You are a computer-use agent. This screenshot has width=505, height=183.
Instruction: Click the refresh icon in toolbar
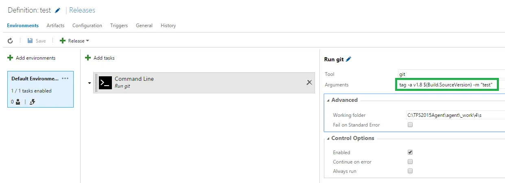coord(11,41)
